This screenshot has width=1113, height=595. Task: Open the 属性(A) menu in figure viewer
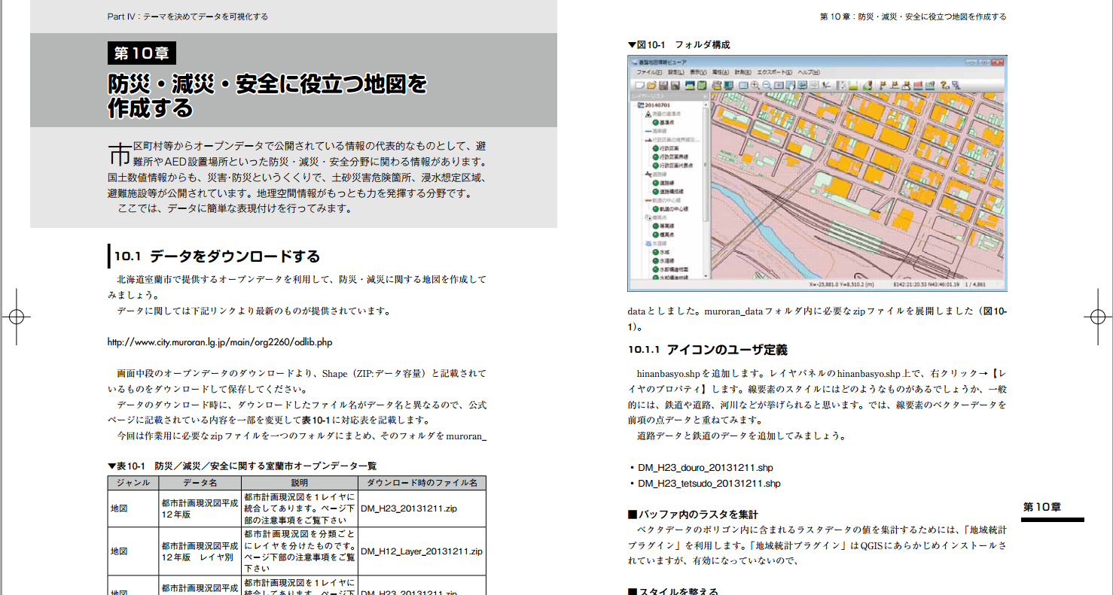click(720, 72)
